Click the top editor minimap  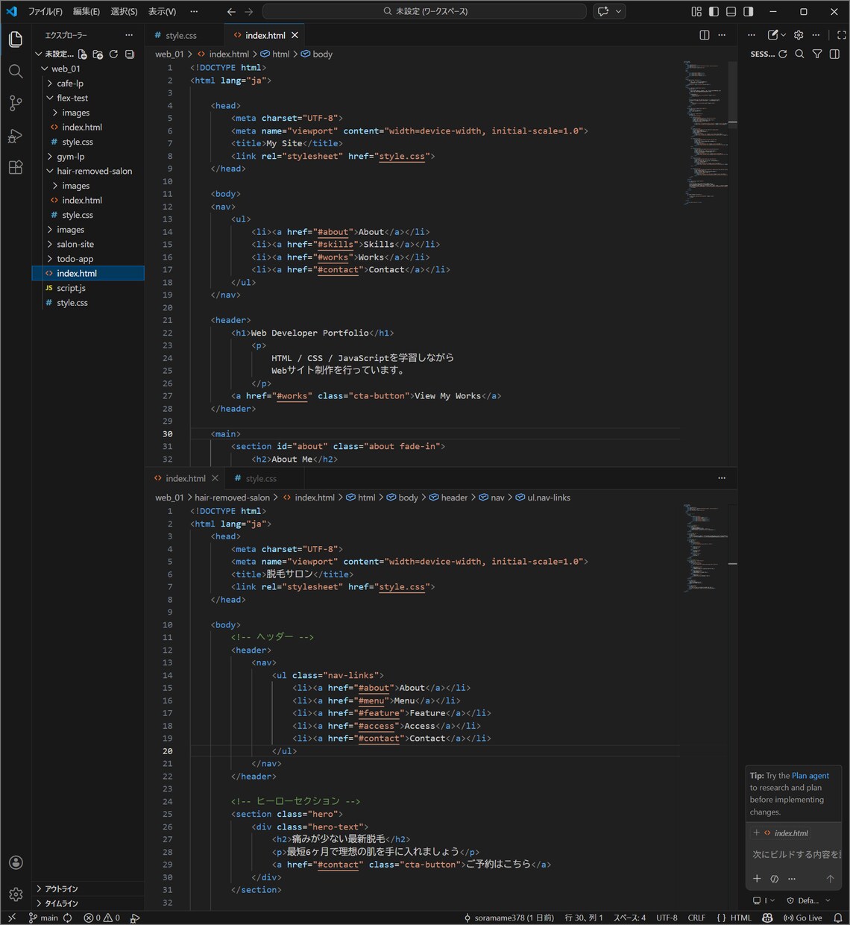click(x=706, y=134)
